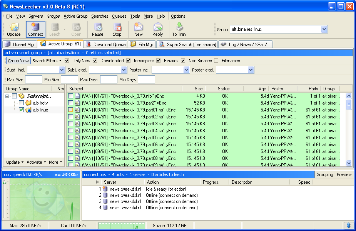The image size is (356, 231).
Task: Click the server icon for connection 2
Action: 105,195
